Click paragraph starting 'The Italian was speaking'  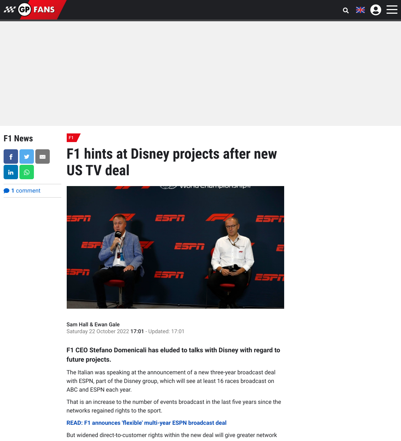(x=171, y=381)
